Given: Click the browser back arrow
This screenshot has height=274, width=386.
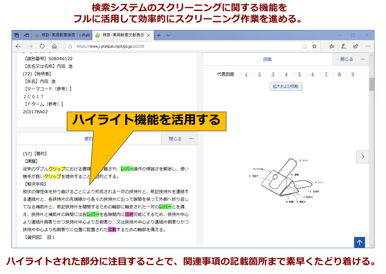Looking at the screenshot, I should 18,46.
